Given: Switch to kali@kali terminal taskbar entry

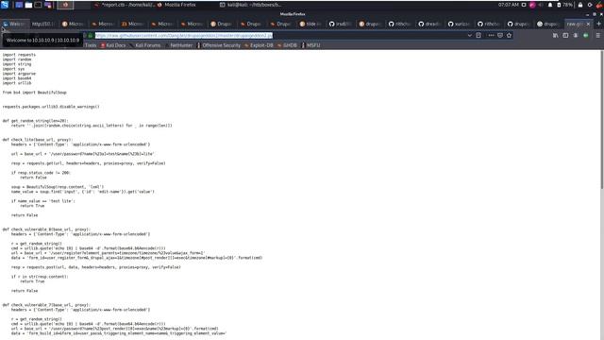Looking at the screenshot, I should [x=250, y=5].
